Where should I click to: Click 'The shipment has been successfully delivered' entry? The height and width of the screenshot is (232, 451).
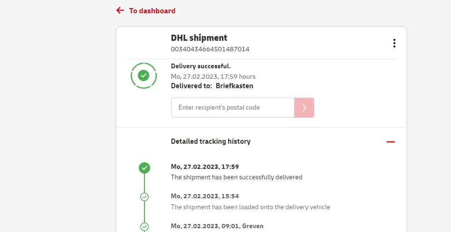pos(236,177)
